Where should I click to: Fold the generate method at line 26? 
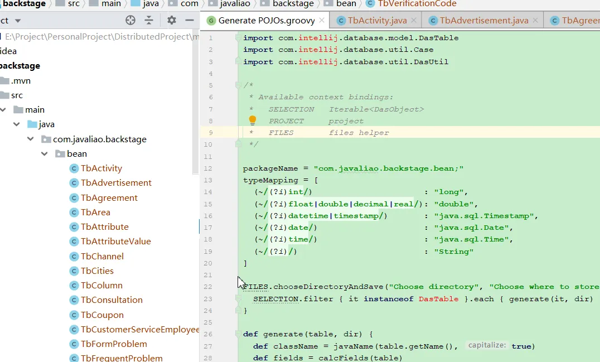click(x=238, y=334)
